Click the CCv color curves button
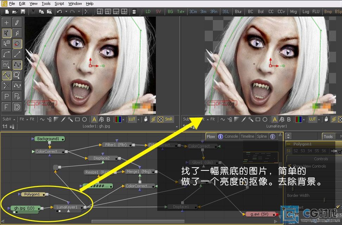This screenshot has height=225, width=342. pos(281,12)
